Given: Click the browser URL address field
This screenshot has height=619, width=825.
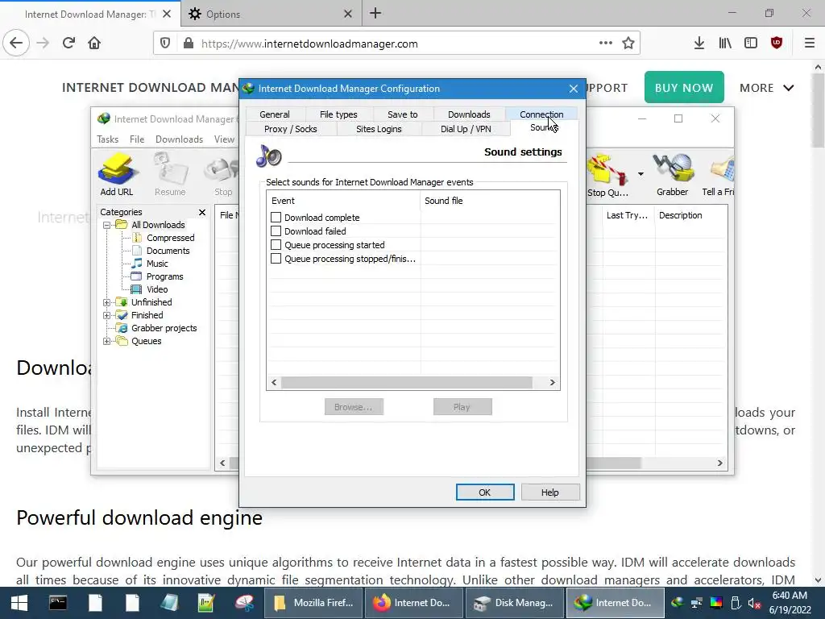Looking at the screenshot, I should click(397, 44).
